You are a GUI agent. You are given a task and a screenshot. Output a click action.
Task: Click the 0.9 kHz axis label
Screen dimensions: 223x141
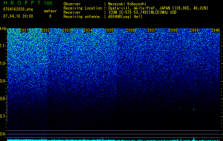3,81
